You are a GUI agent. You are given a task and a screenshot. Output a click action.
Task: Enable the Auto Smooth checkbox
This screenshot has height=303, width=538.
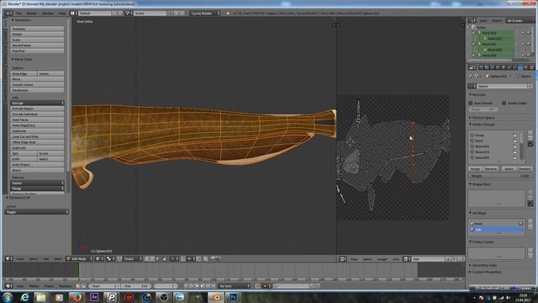coord(471,103)
